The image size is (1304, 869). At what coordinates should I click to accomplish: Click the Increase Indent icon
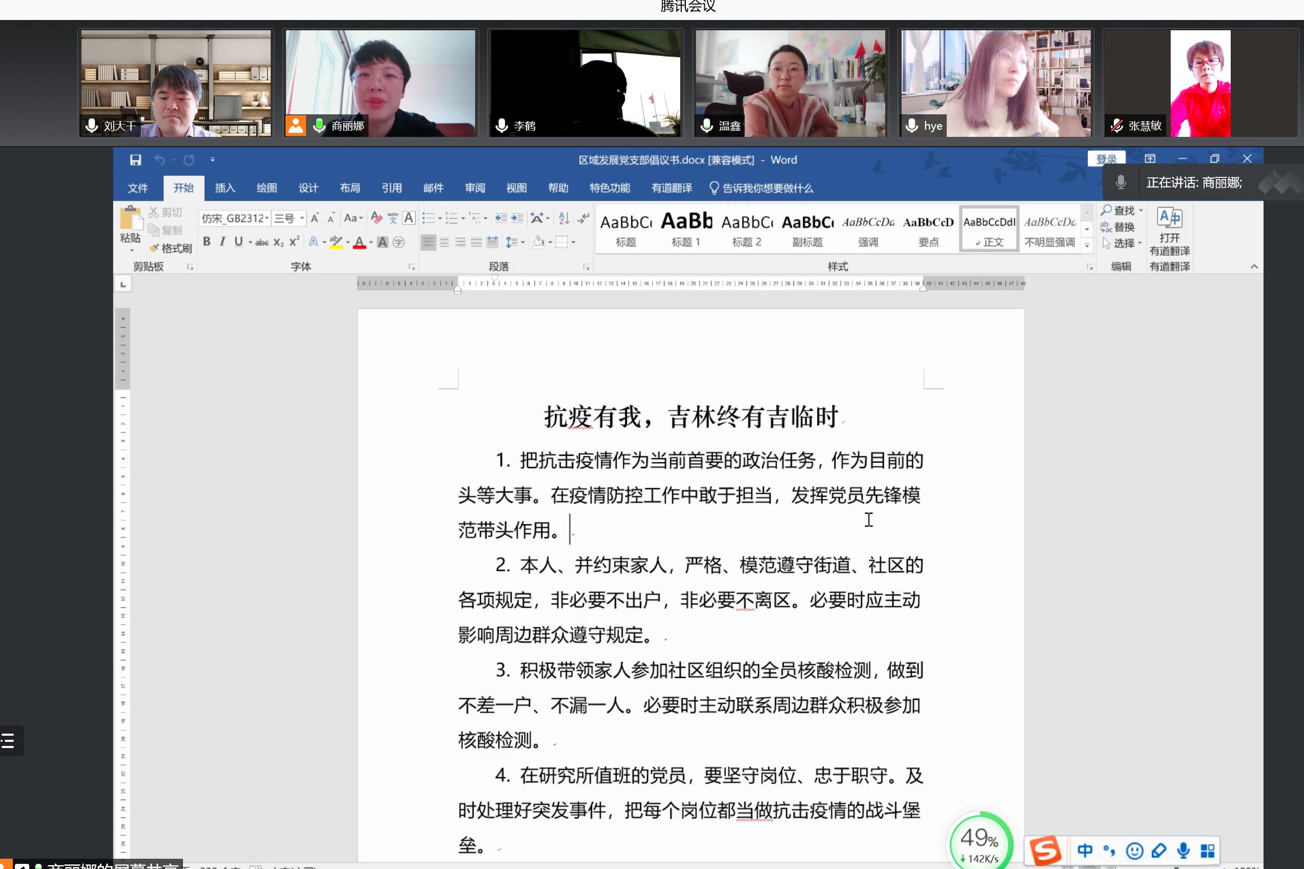tap(517, 218)
